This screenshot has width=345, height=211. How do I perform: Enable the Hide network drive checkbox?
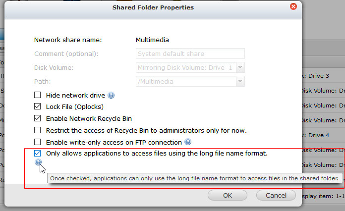click(38, 95)
